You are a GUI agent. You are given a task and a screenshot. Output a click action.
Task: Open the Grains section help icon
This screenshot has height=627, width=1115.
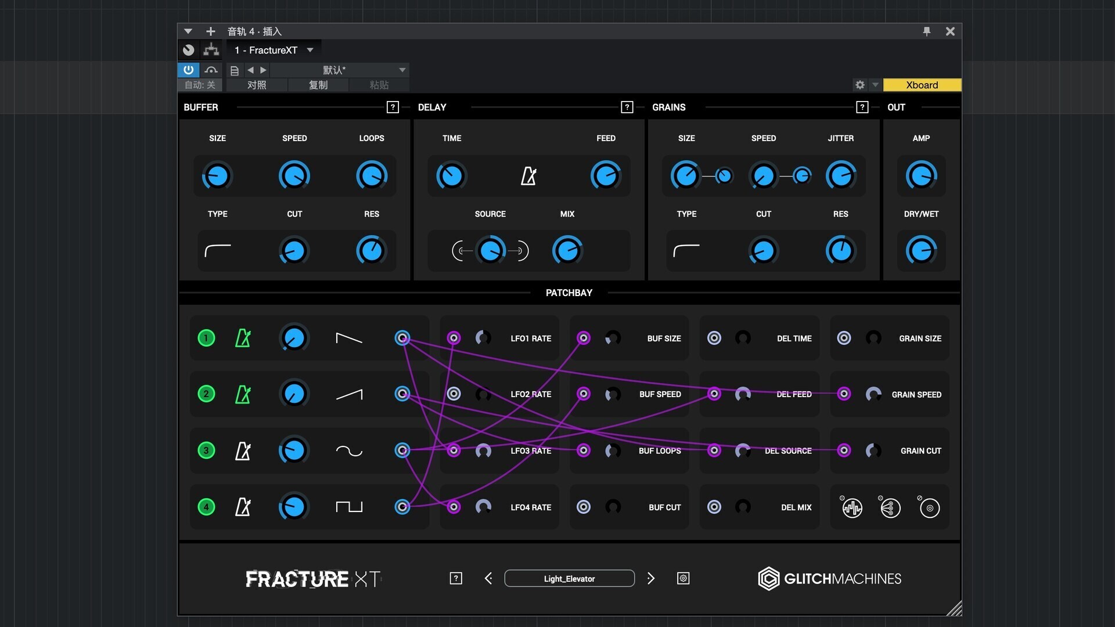pos(862,107)
